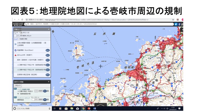Open the 土地分類基本調査 folder
Screen dimensions: 199x112
(x=32, y=44)
